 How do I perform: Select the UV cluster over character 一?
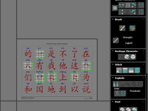40,54
